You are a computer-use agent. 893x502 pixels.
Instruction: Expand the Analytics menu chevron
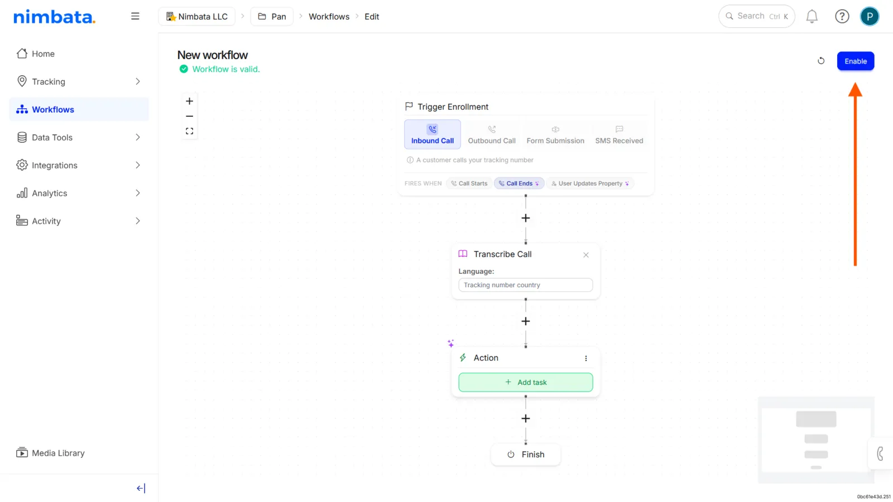coord(137,193)
